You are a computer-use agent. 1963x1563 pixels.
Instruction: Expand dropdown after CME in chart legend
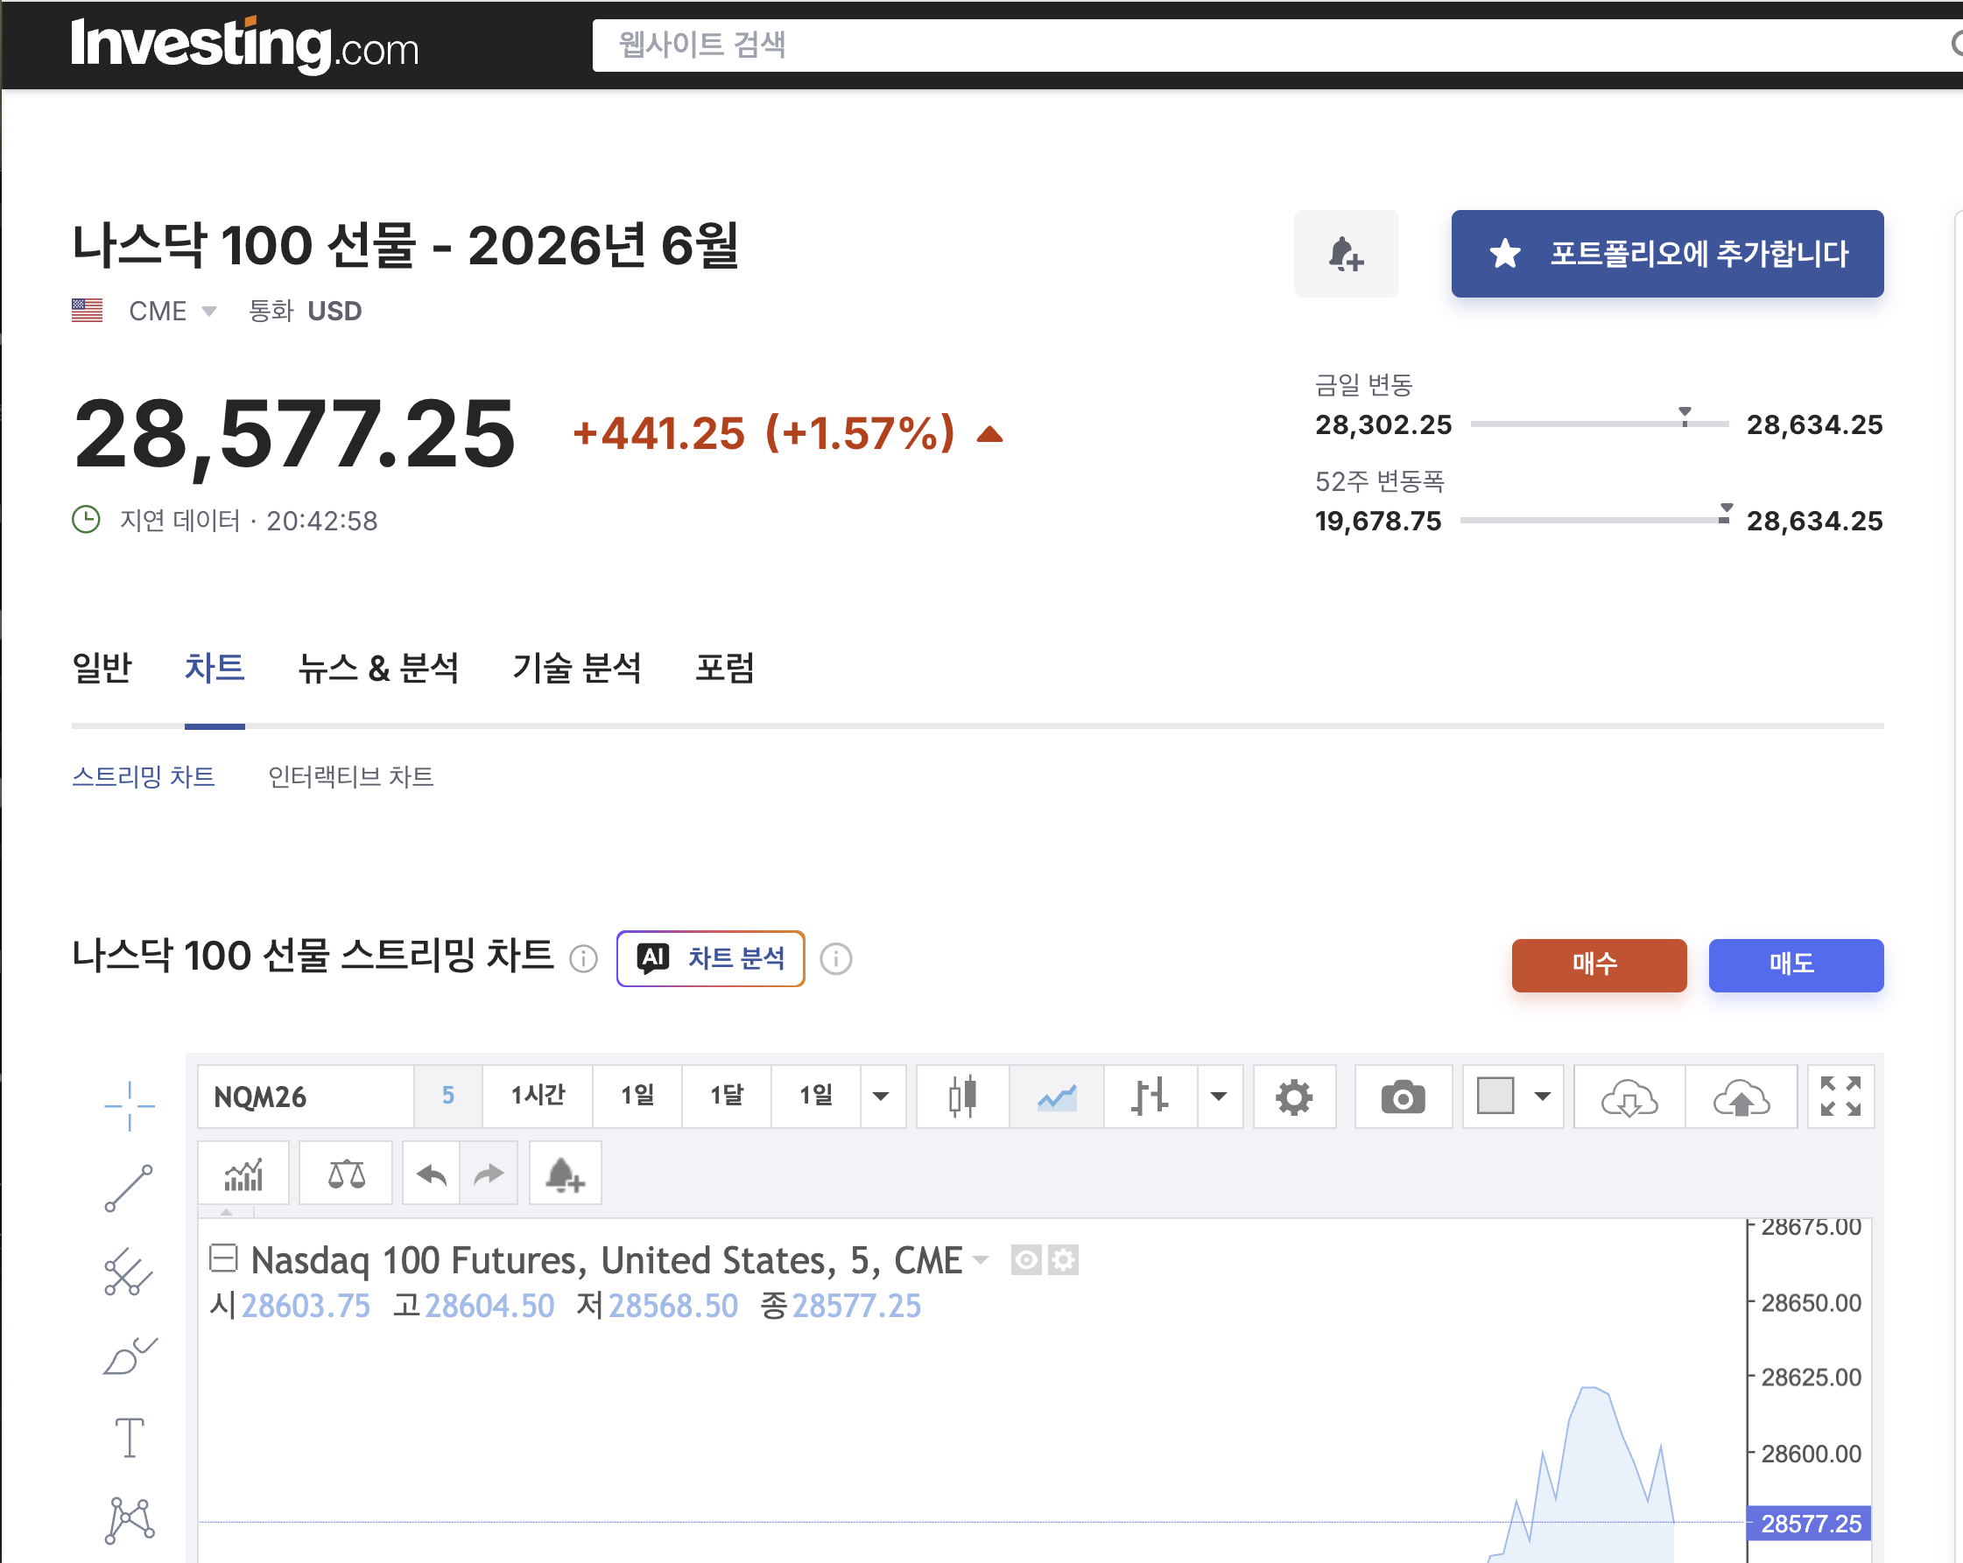[x=981, y=1260]
